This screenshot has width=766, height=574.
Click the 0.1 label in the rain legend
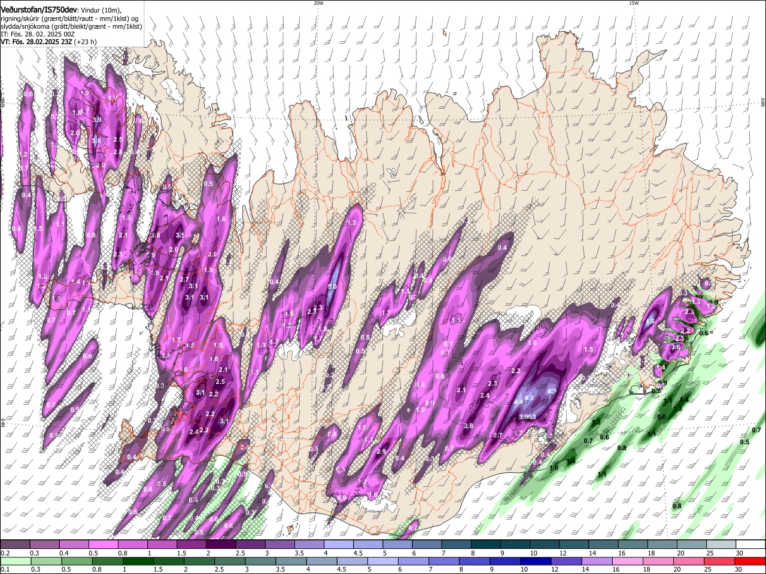5,569
